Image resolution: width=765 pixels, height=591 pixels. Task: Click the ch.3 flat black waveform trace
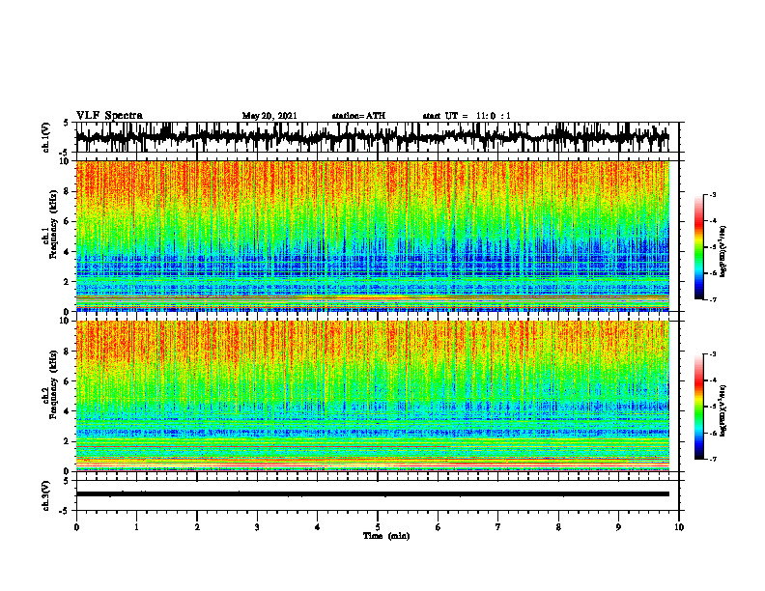(x=372, y=494)
